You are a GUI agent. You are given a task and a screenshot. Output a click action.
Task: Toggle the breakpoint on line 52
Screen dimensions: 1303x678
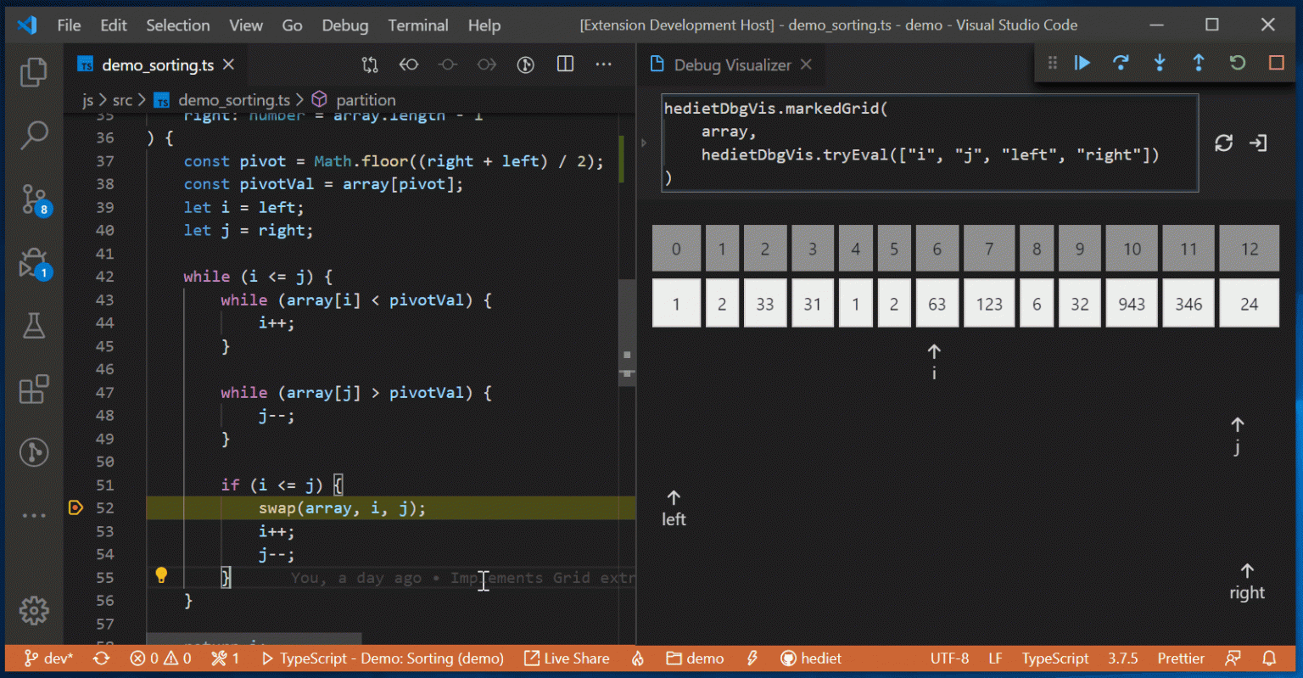[75, 507]
